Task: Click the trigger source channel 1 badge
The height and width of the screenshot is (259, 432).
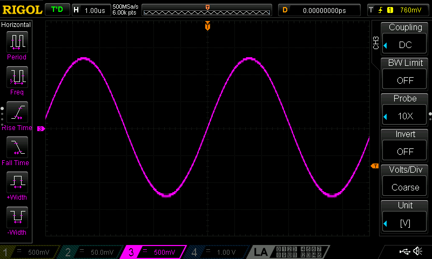Action: pos(390,10)
